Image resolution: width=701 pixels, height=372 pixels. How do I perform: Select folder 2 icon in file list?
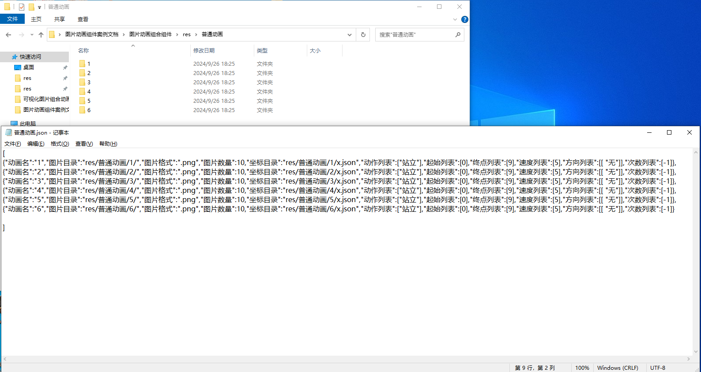point(82,73)
